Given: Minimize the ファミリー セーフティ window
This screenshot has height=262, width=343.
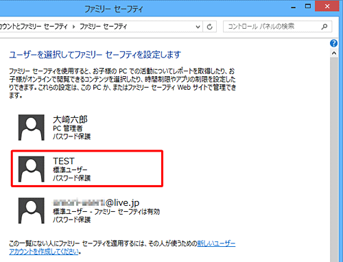Looking at the screenshot, I should point(294,8).
